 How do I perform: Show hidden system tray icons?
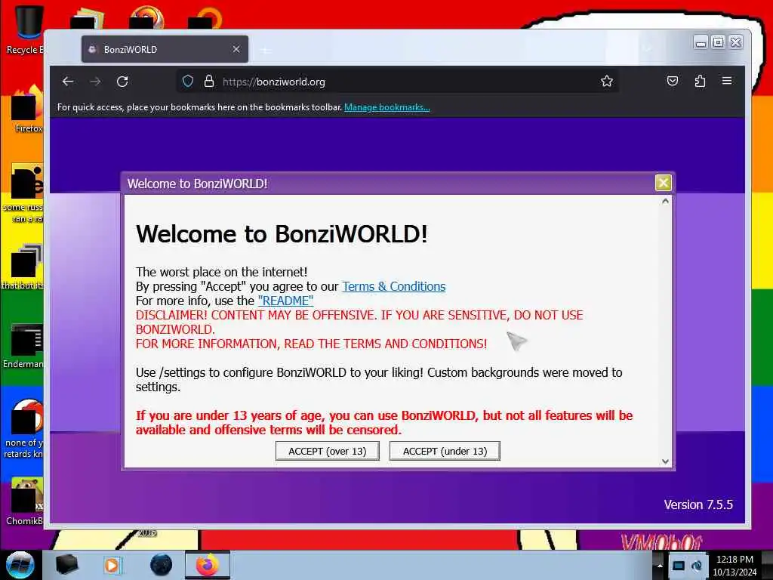pos(660,565)
